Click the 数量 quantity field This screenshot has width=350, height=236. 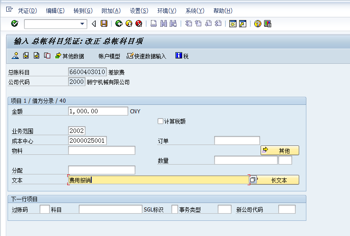tap(246, 161)
